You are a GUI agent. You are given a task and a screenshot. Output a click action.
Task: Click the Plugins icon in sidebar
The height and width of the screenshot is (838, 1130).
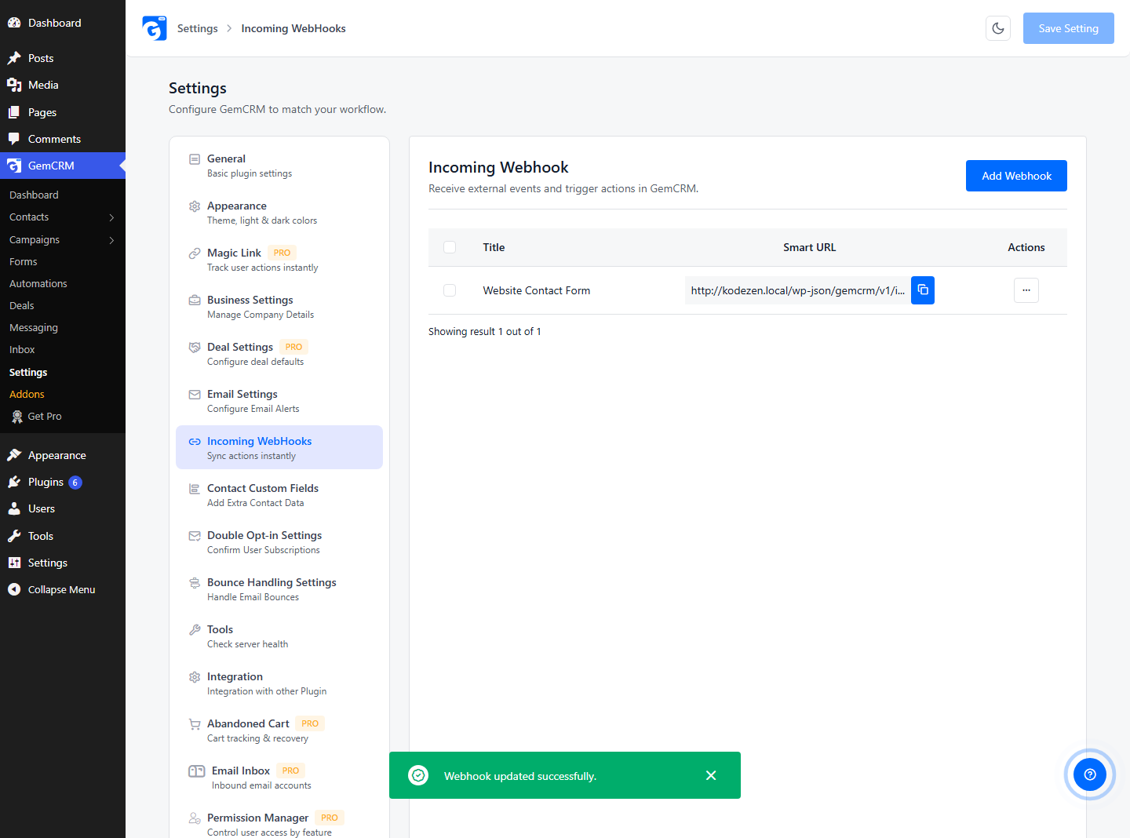click(14, 482)
